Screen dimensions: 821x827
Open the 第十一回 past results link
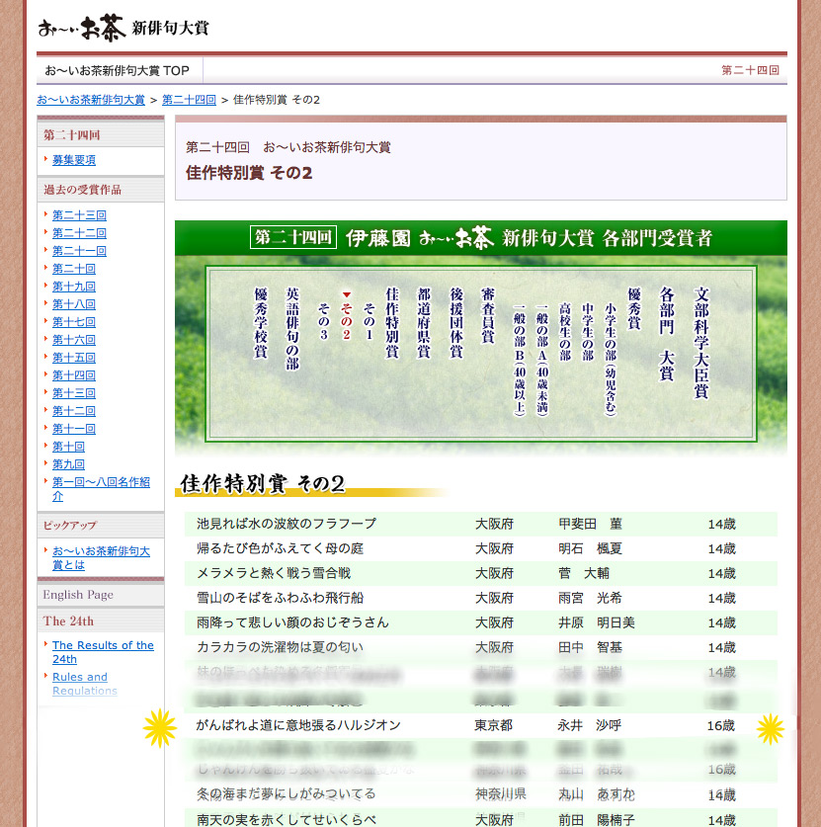(x=74, y=429)
